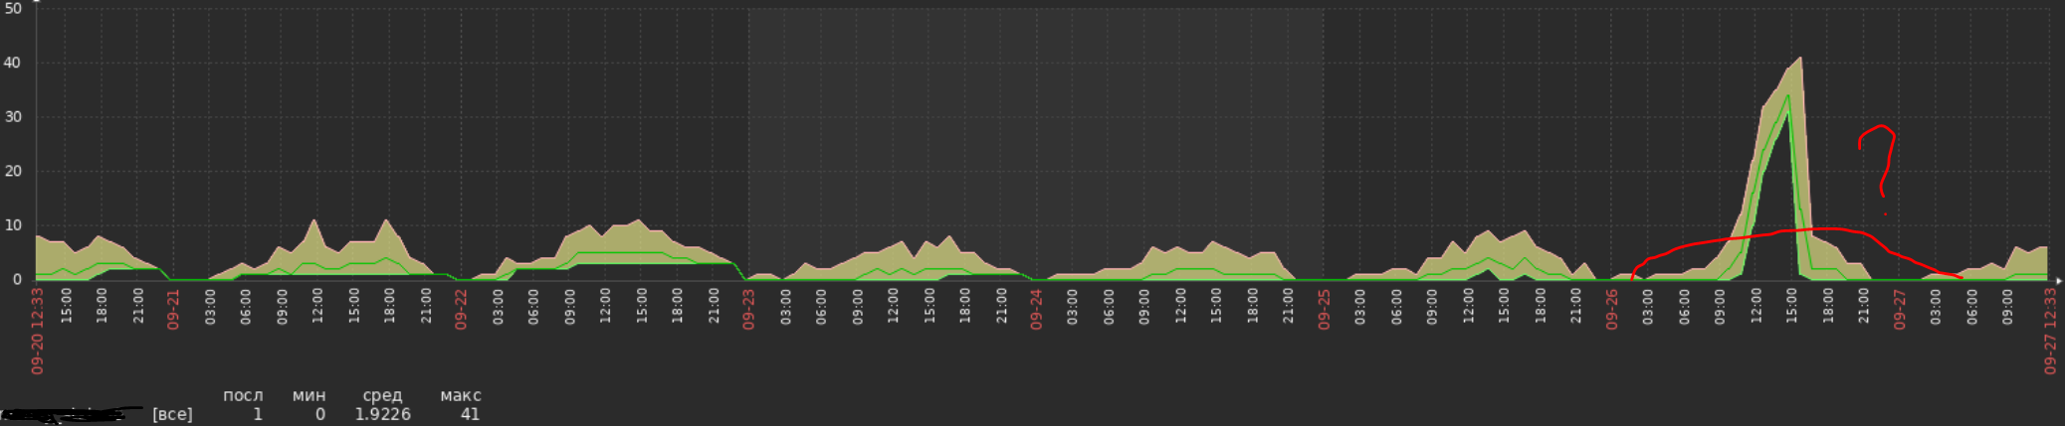The height and width of the screenshot is (426, 2065).
Task: Click the average value 1.9226
Action: click(382, 414)
